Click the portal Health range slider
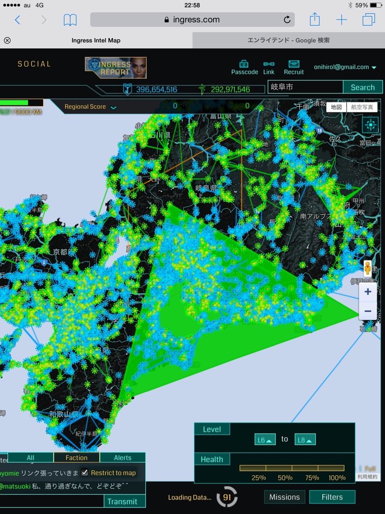Viewport: 385px width, 514px height. [x=292, y=468]
